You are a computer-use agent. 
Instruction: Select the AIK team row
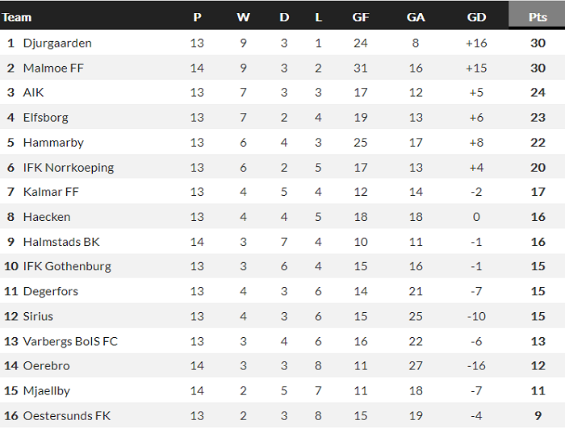pyautogui.click(x=33, y=93)
